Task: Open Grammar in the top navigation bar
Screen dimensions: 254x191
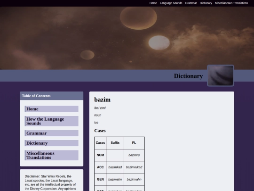Action: click(x=191, y=3)
